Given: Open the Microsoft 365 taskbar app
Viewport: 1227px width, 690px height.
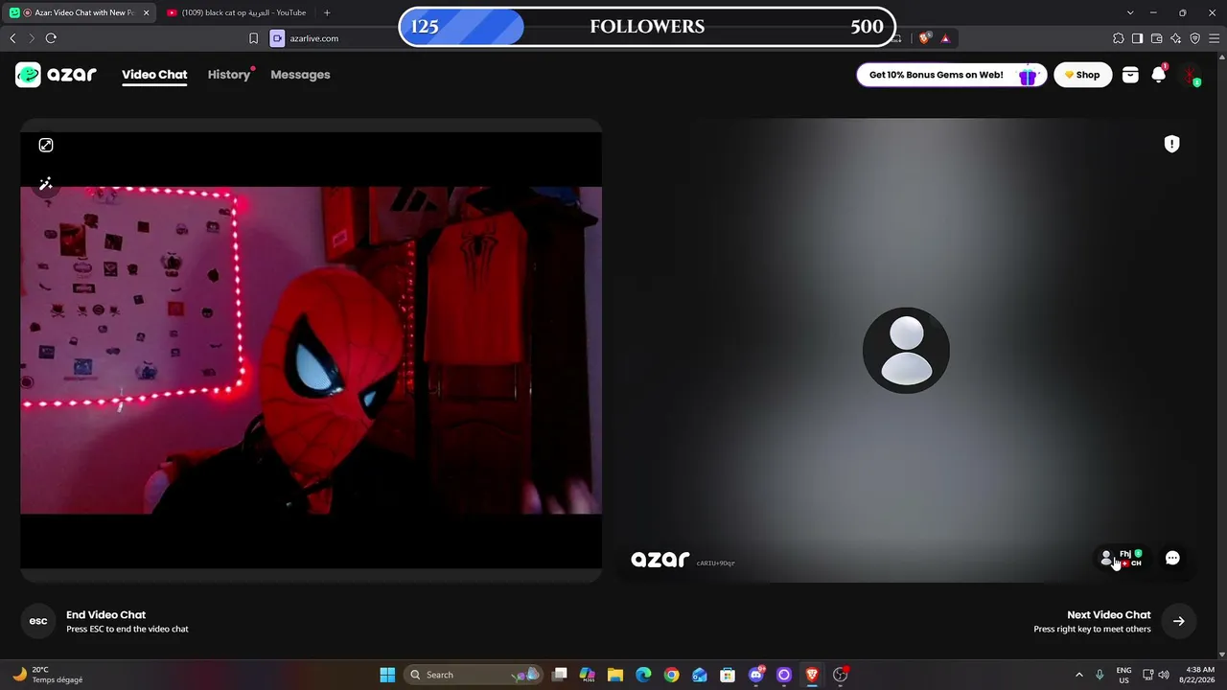Looking at the screenshot, I should click(588, 675).
